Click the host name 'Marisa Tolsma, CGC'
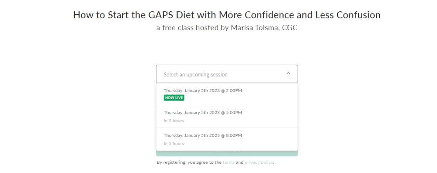Viewport: 437px width, 173px height. (264, 28)
